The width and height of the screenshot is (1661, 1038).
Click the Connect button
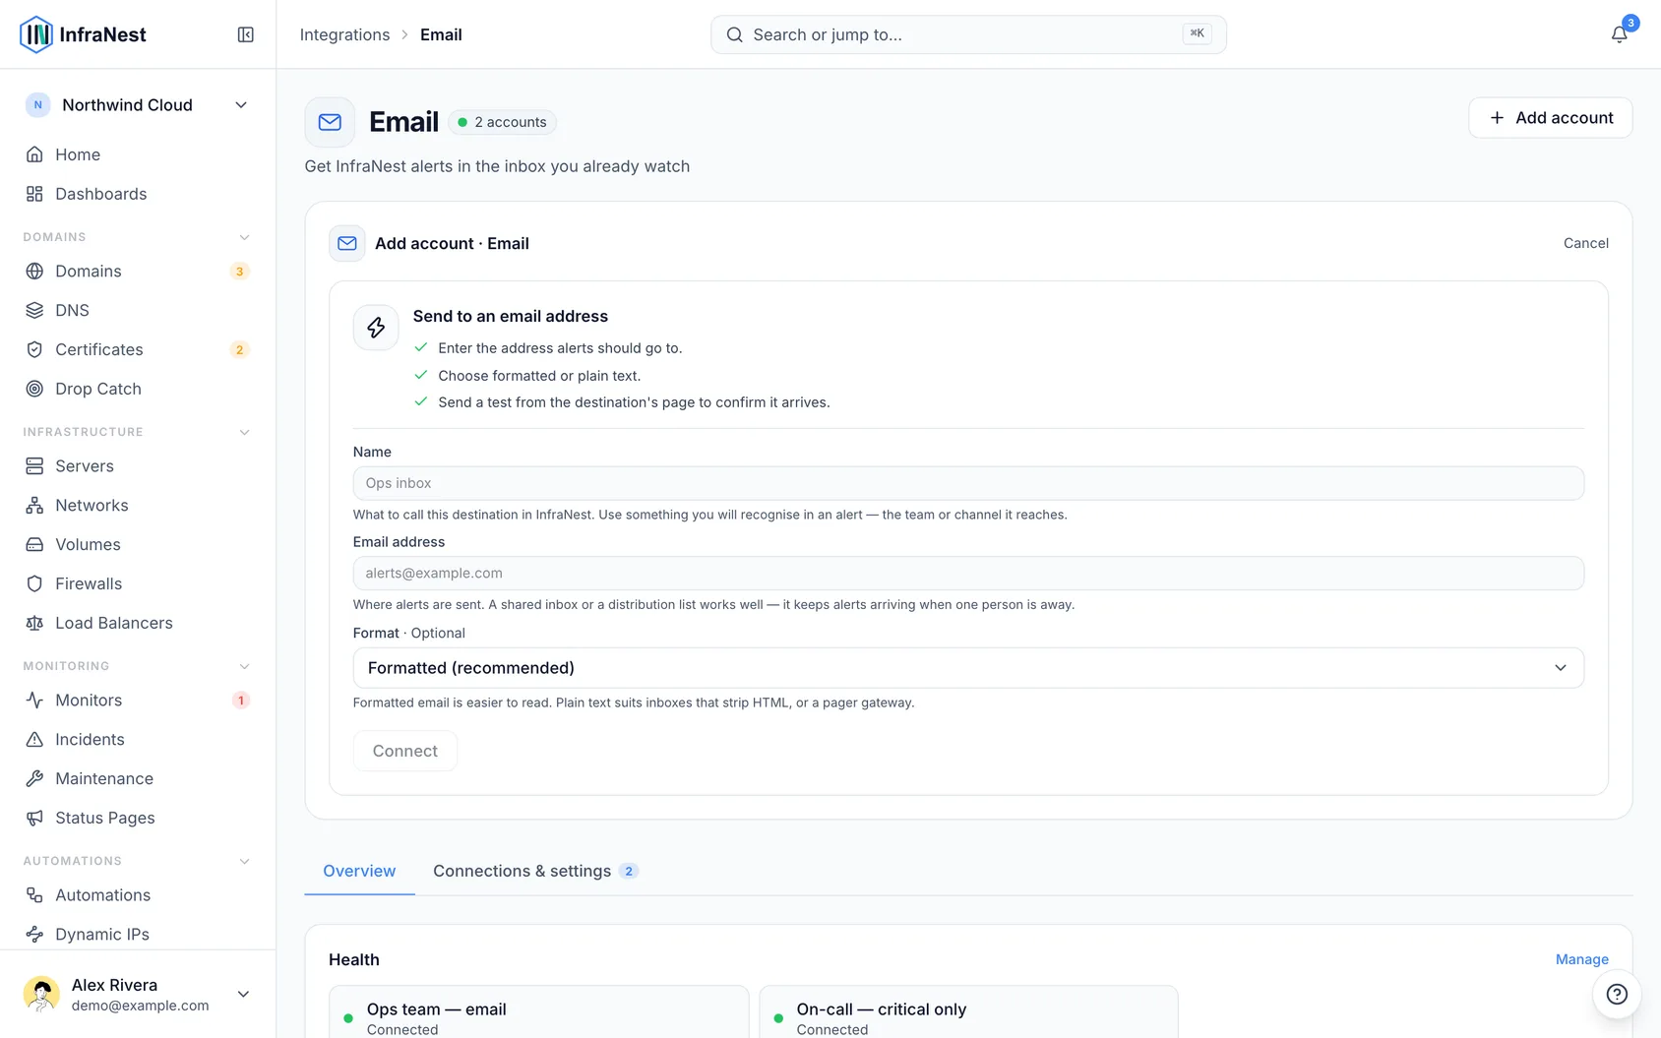tap(405, 751)
